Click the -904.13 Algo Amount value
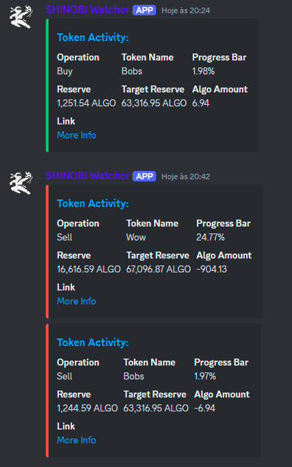The image size is (292, 467). [x=212, y=269]
